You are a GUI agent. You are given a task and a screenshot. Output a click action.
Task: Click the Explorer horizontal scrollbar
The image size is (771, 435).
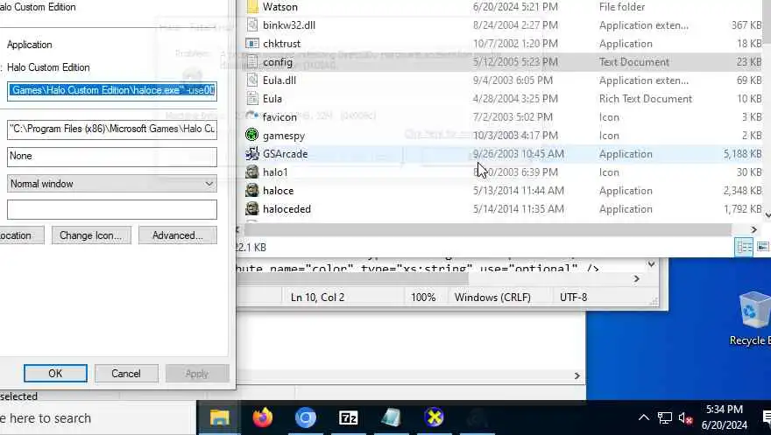[x=488, y=229]
